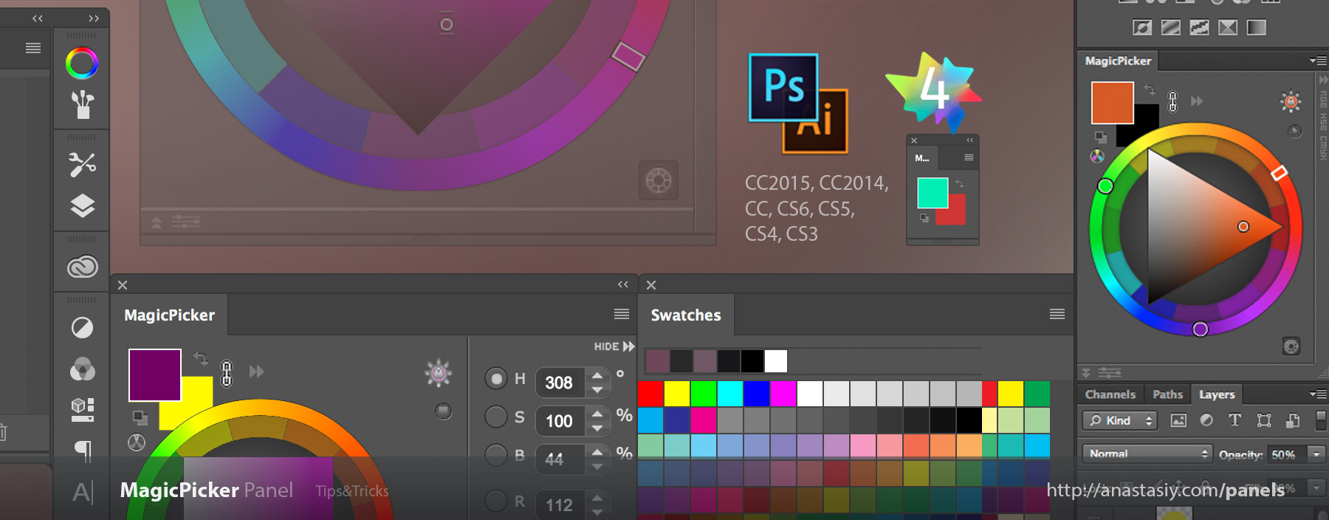Expand left icon strip with right double chevron
Screen dimensions: 1329x520
(94, 18)
